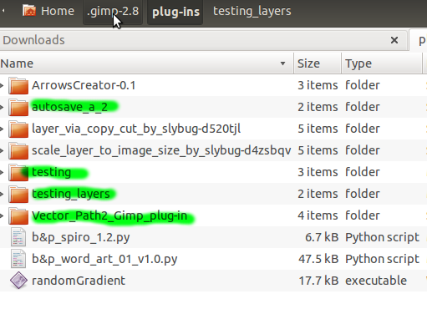This screenshot has height=314, width=427.
Task: Select the testing folder icon
Action: 18,172
